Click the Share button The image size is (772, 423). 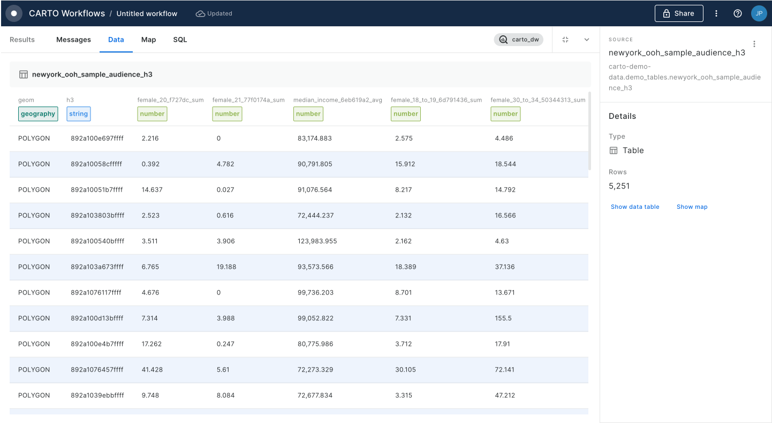678,13
